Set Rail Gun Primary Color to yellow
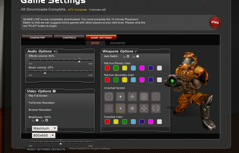Screen dimensions: 239x153 coord(125,68)
